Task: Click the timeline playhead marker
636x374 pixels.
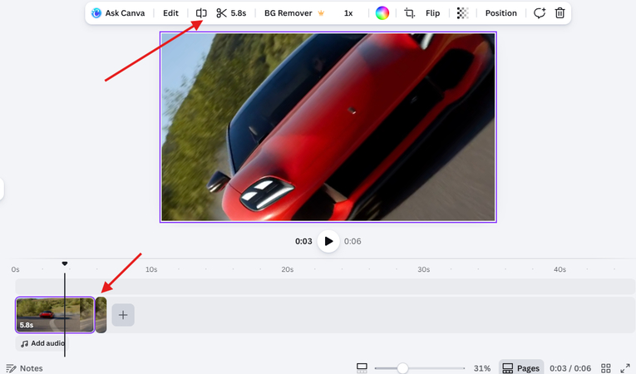Action: (65, 263)
